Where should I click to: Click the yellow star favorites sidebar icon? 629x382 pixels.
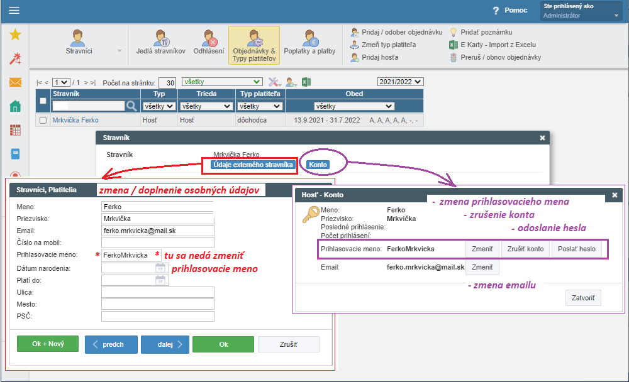(x=15, y=35)
